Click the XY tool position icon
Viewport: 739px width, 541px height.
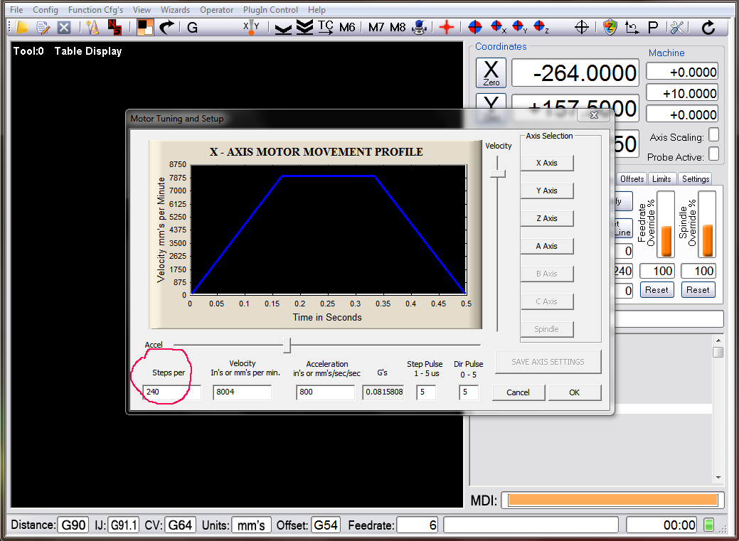click(251, 28)
